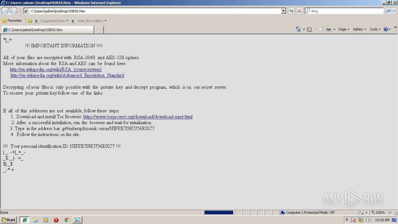Open the torproject.org download link

click(x=138, y=117)
